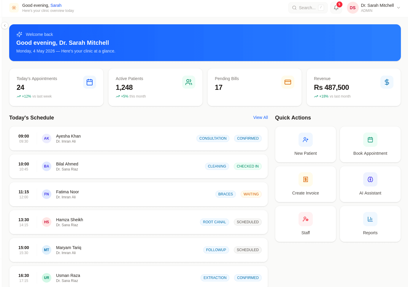
Task: Click the slash shortcut key in search box
Action: coord(321,8)
